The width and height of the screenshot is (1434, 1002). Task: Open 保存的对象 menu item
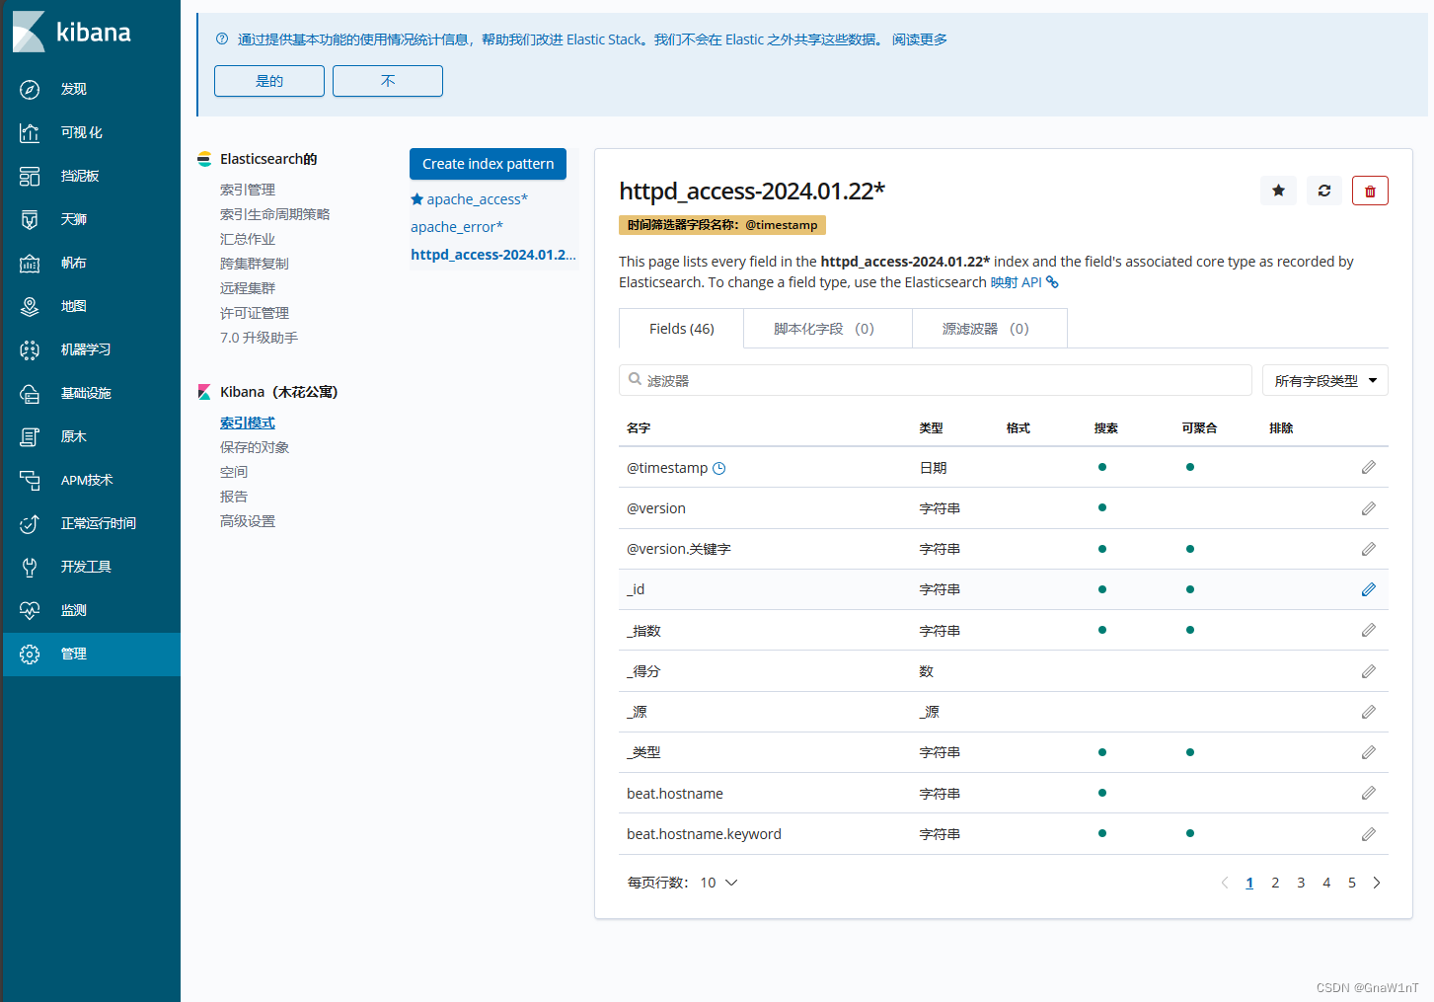point(255,447)
